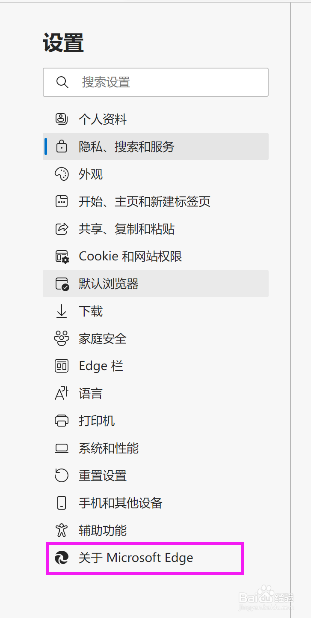
Task: Click the printer icon beside 打印机
Action: pos(62,421)
